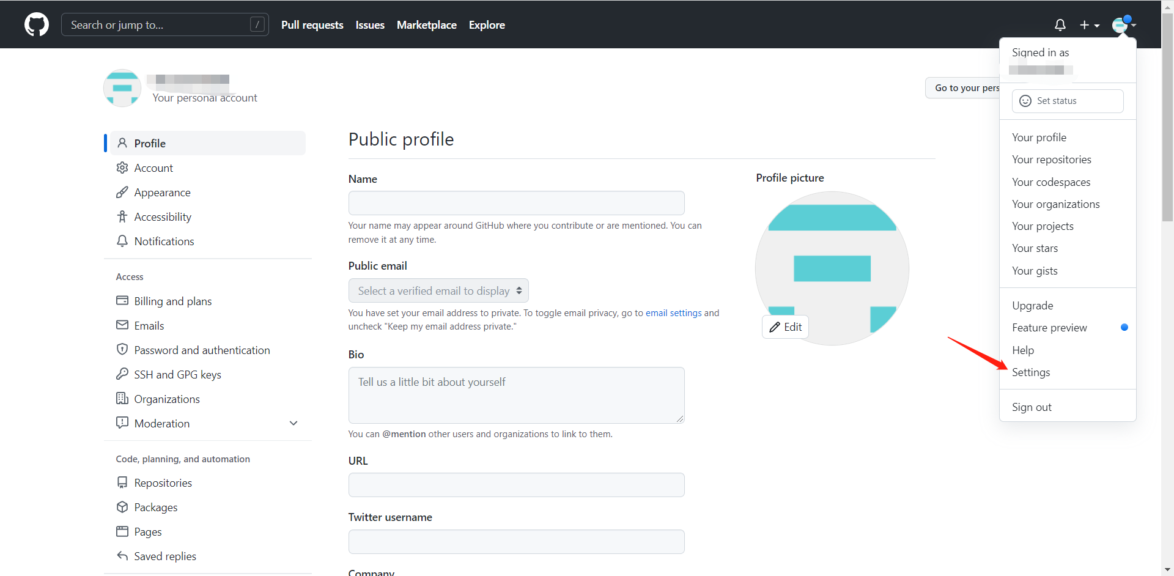This screenshot has height=576, width=1174.
Task: Click the URL input field
Action: click(517, 485)
